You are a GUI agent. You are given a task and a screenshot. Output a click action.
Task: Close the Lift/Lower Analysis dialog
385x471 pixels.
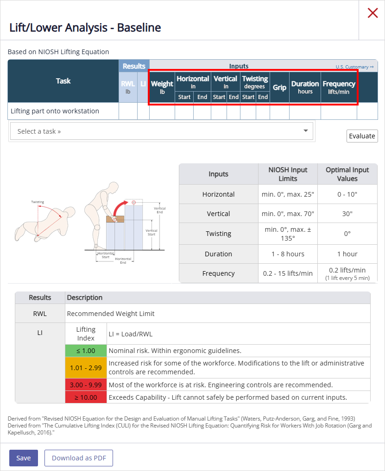372,13
